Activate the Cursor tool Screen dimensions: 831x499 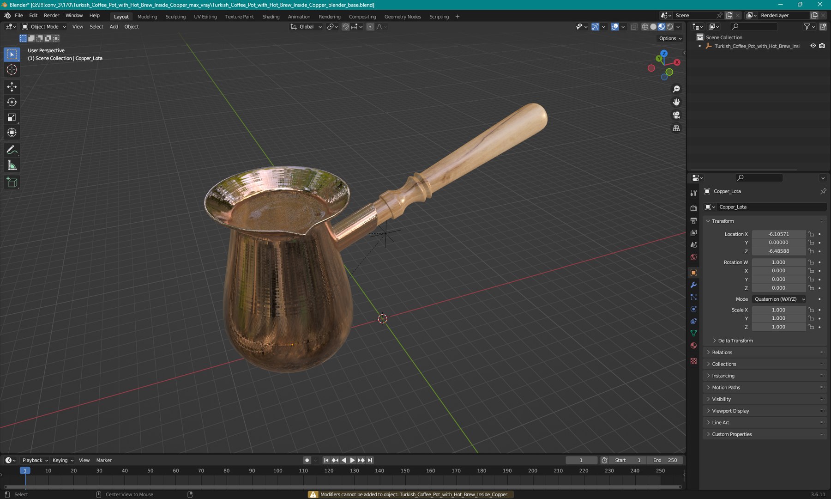12,70
